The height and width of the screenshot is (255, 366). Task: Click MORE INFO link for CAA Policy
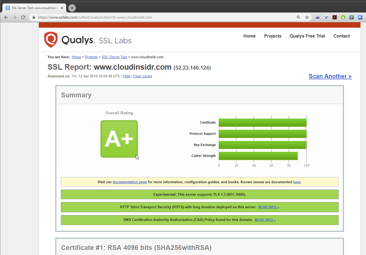pos(265,220)
